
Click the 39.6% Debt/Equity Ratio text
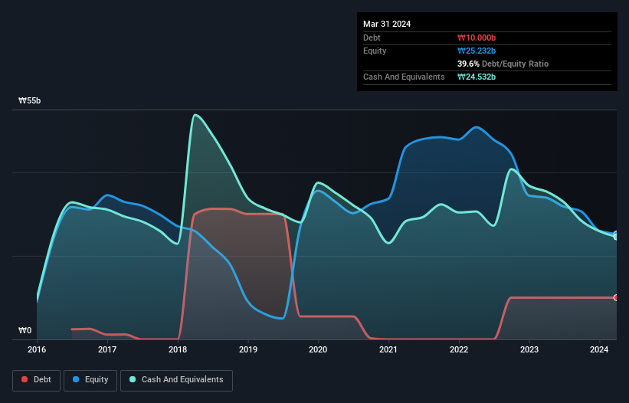click(503, 64)
